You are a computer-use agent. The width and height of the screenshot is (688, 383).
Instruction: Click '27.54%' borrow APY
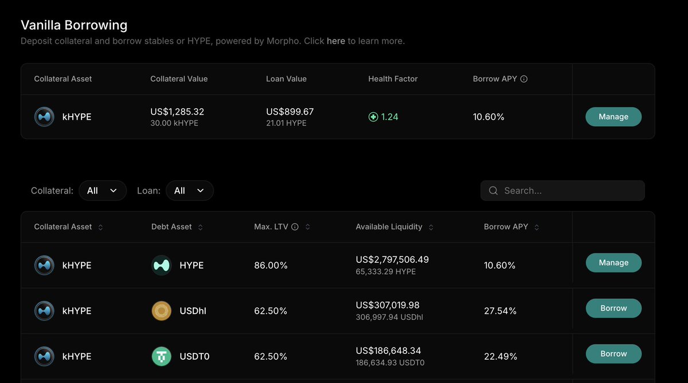coord(501,311)
